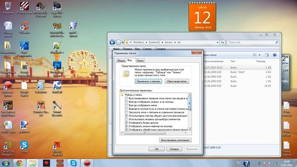Uncheck Отображать обработчики просмотра в панели просмотра
This screenshot has height=167, width=297.
pos(126,130)
